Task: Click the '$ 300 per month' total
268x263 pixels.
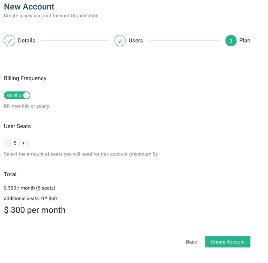Action: tap(35, 210)
